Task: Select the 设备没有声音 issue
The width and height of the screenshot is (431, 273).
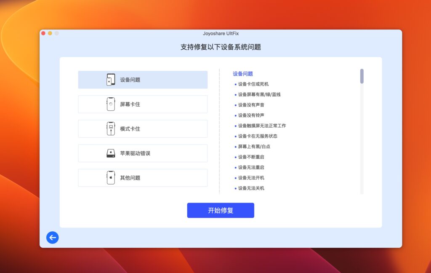Action: [x=251, y=105]
